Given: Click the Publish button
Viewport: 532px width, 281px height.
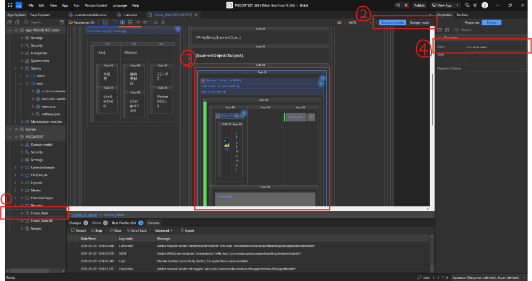Looking at the screenshot, I should pyautogui.click(x=419, y=5).
